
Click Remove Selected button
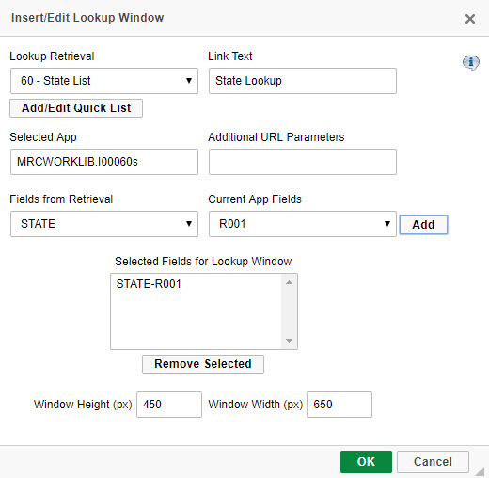pos(203,364)
